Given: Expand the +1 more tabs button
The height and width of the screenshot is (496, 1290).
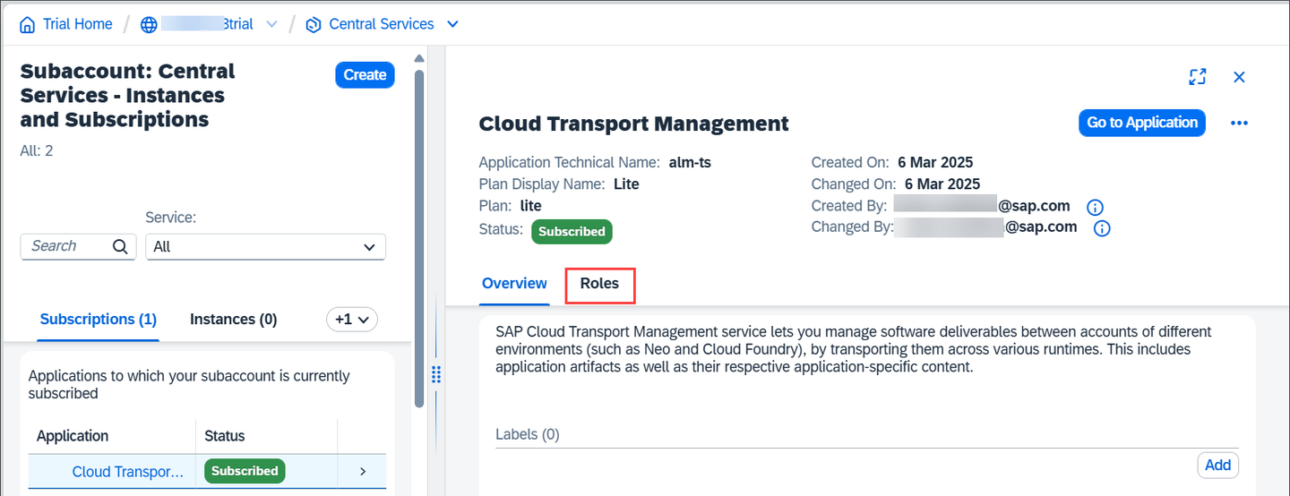Looking at the screenshot, I should (352, 320).
